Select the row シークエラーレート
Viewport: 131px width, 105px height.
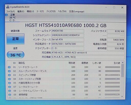coord(64,87)
